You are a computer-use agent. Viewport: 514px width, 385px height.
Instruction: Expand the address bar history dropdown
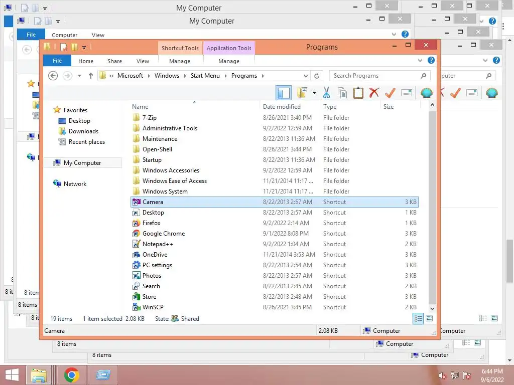(306, 76)
